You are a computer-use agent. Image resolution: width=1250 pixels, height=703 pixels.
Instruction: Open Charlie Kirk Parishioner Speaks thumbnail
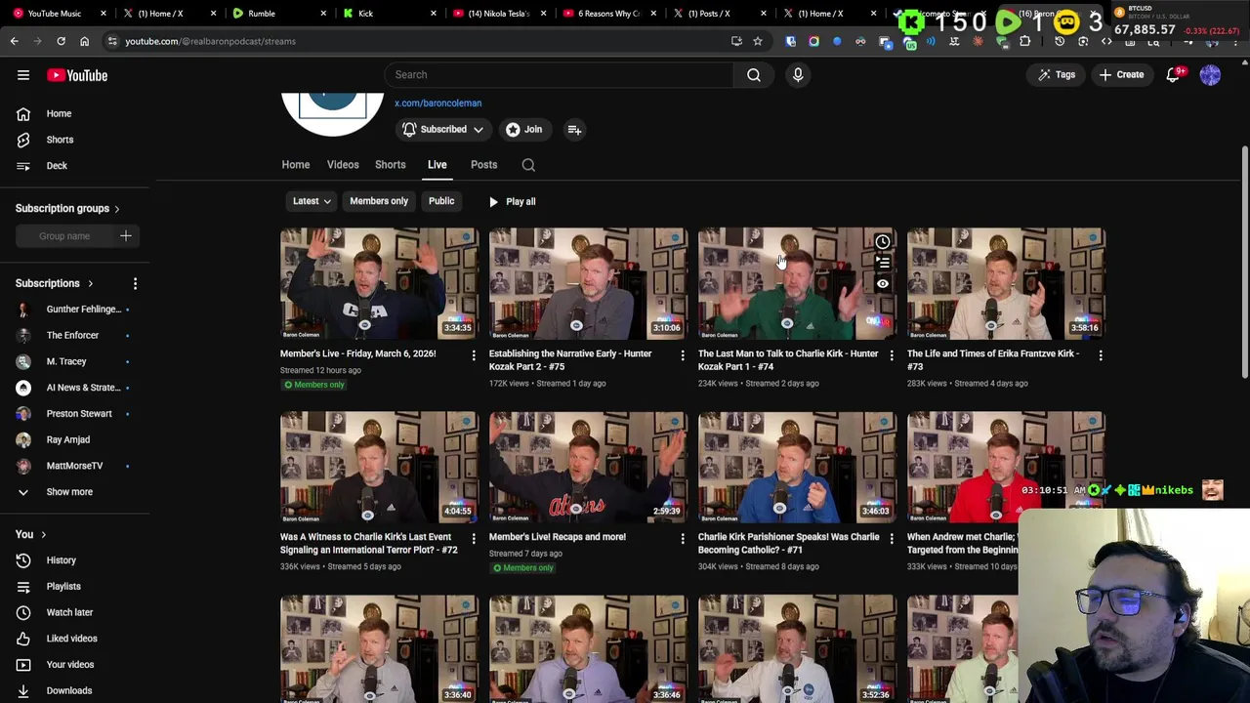[797, 467]
